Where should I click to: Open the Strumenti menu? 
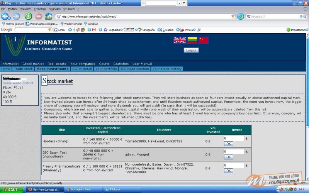pyautogui.click(x=69, y=9)
